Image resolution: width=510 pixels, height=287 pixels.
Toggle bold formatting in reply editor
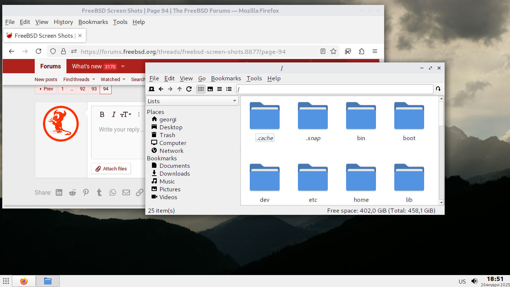[102, 115]
